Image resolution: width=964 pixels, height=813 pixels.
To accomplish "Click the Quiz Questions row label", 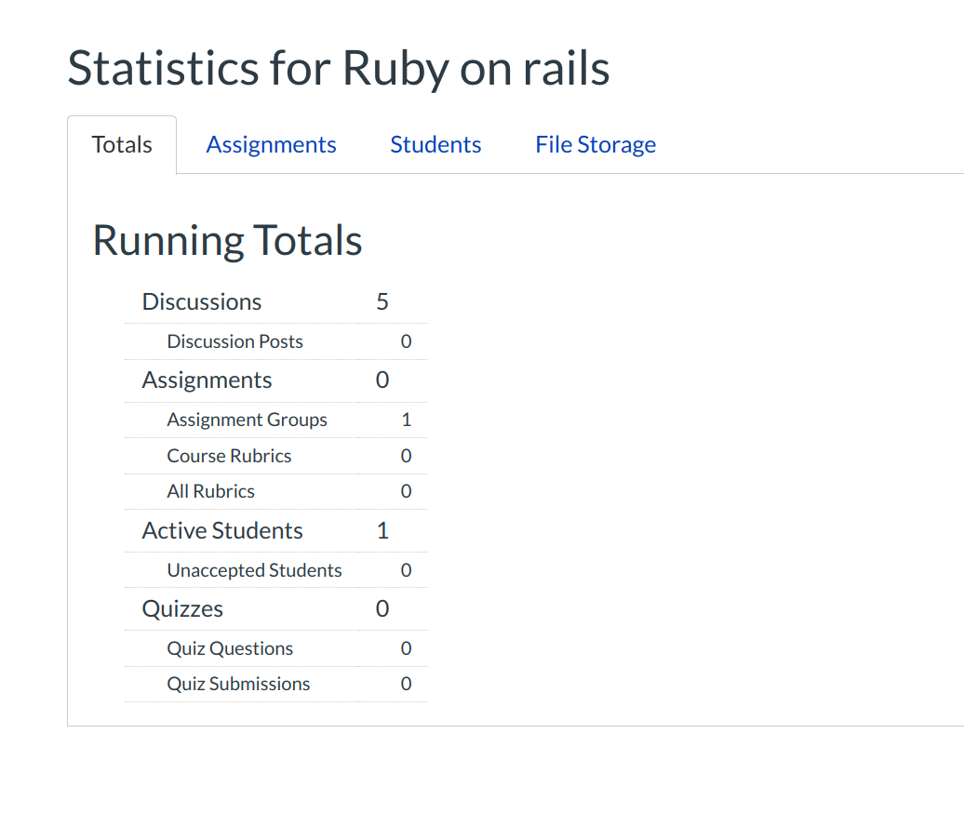I will click(230, 648).
